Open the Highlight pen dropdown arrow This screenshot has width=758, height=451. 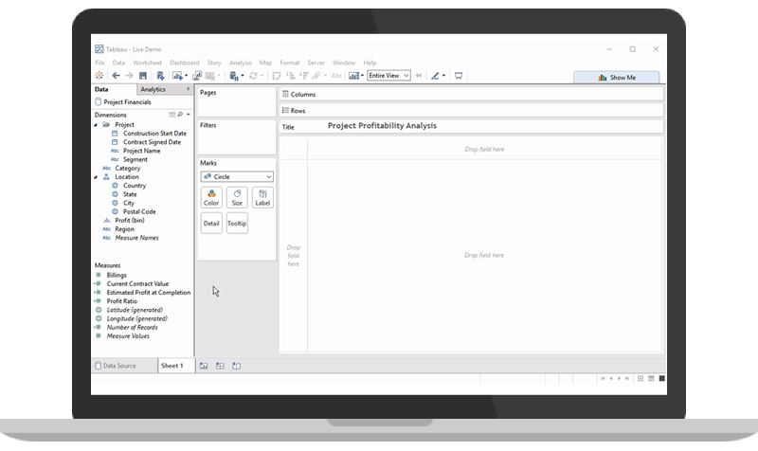pos(443,76)
